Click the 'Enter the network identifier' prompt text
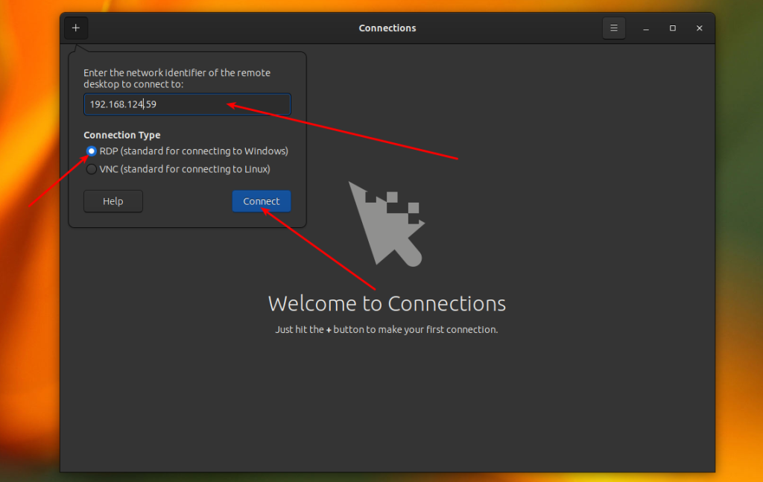The image size is (763, 482). pos(177,78)
